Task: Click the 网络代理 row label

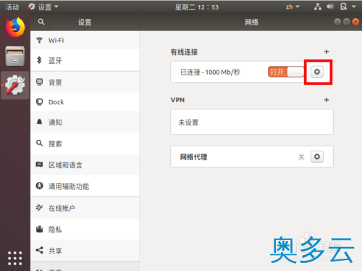Action: click(193, 157)
